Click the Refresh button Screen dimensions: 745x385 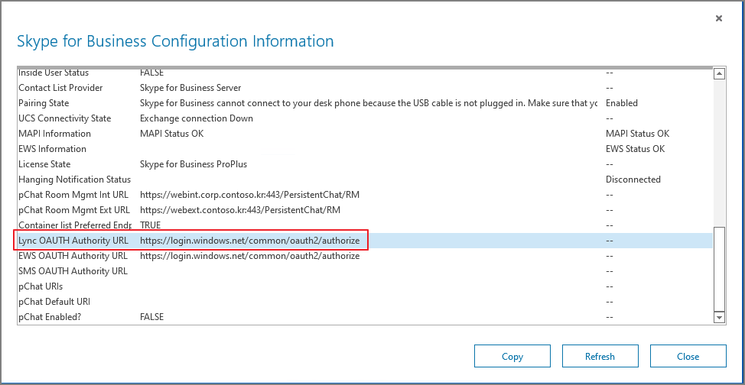tap(600, 356)
